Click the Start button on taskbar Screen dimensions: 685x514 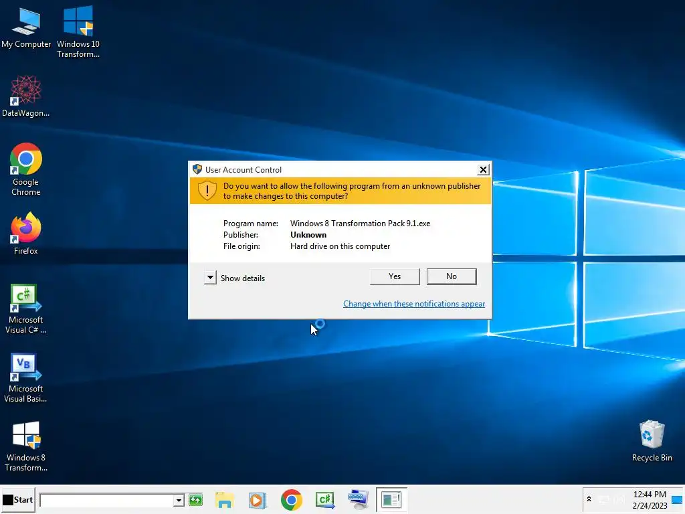17,499
